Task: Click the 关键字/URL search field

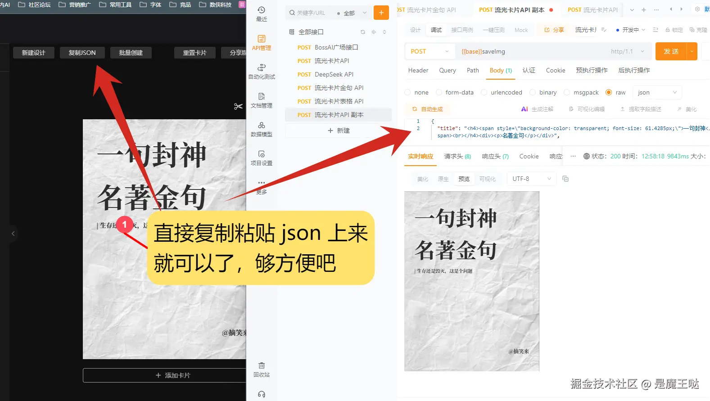Action: pyautogui.click(x=311, y=13)
